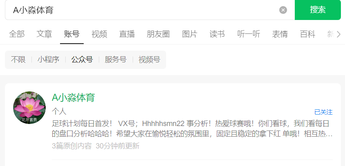The width and height of the screenshot is (345, 166).
Task: Filter accounts by 视频号
Action: tap(149, 60)
